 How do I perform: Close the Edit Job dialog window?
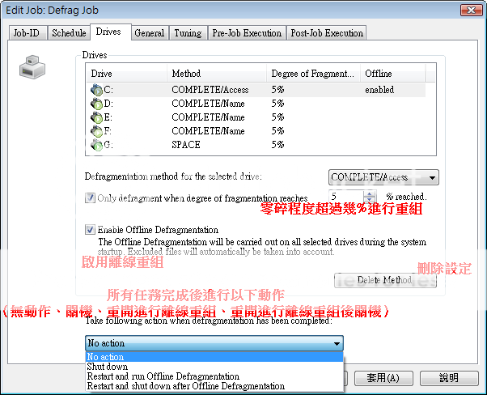click(x=471, y=10)
